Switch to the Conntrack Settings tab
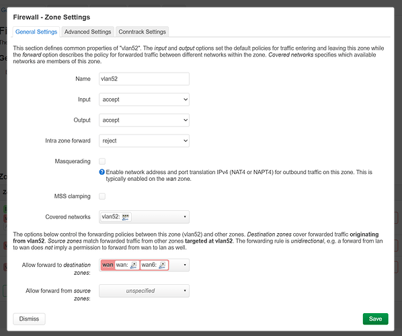Screen dimensions: 402x336 (x=142, y=32)
